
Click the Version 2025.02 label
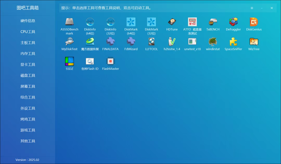coord(28,160)
